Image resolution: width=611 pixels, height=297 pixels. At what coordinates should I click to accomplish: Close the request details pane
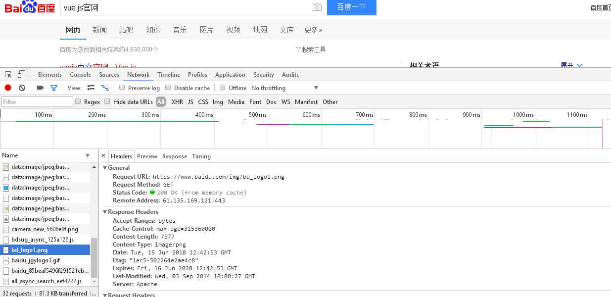[x=103, y=156]
